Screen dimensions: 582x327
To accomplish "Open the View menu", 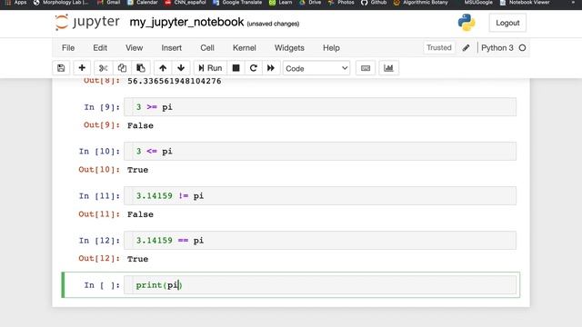I will (134, 48).
